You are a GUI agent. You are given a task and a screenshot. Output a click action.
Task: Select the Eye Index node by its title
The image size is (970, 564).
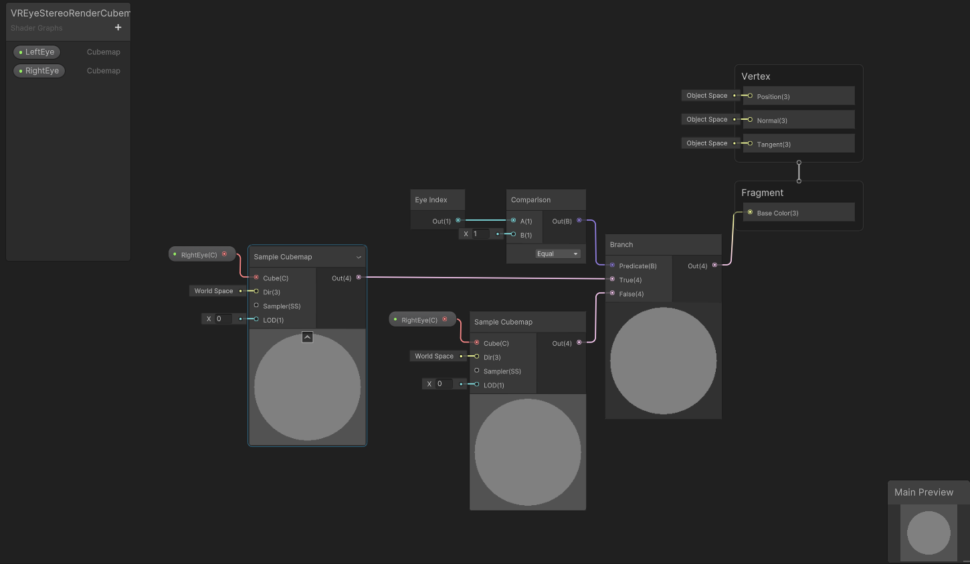point(431,200)
